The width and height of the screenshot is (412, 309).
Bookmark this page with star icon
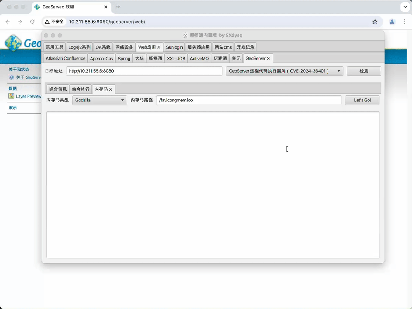pos(375,22)
